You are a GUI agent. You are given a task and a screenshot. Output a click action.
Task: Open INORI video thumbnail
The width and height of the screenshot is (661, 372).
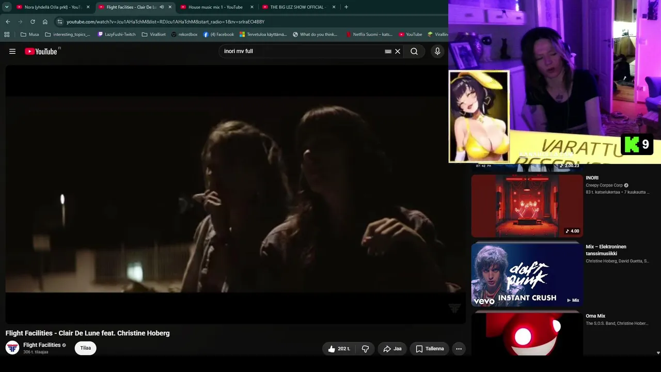pyautogui.click(x=527, y=206)
